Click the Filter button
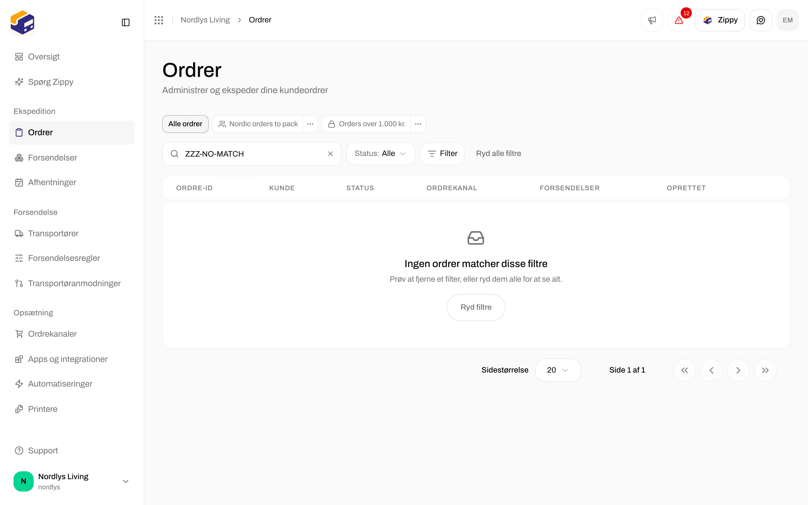This screenshot has height=505, width=808. [442, 154]
